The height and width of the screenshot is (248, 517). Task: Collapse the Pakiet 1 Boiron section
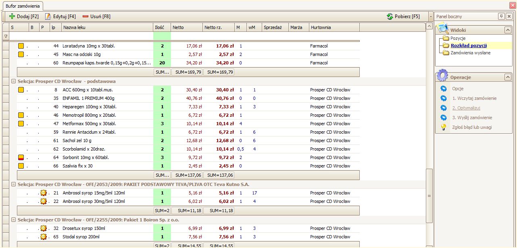click(14, 220)
